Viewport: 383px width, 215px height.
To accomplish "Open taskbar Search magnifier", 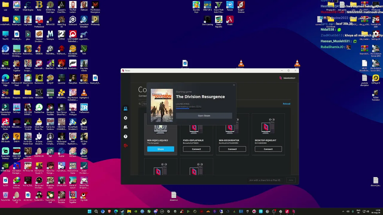I will pos(96,211).
